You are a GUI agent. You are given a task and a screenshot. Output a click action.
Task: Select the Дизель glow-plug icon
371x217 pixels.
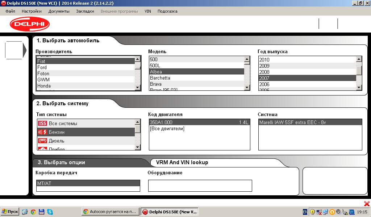43,141
